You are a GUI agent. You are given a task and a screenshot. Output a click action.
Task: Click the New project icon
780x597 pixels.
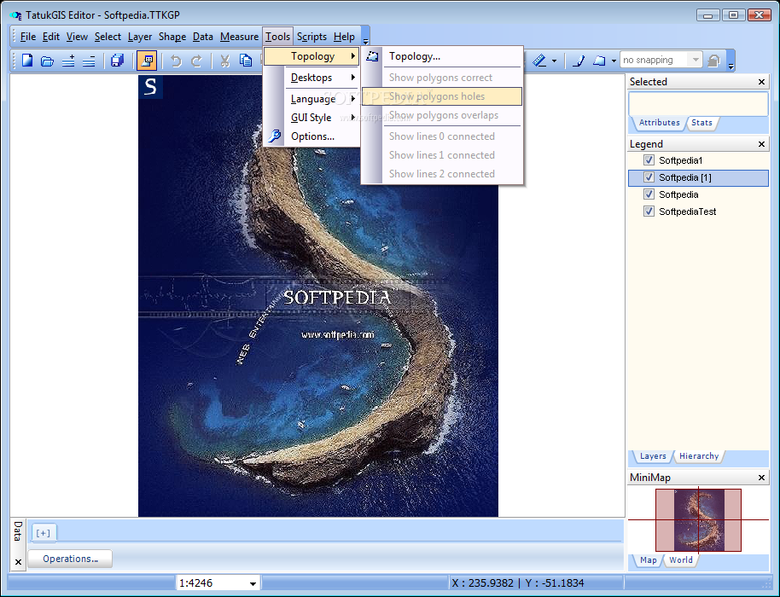click(27, 61)
